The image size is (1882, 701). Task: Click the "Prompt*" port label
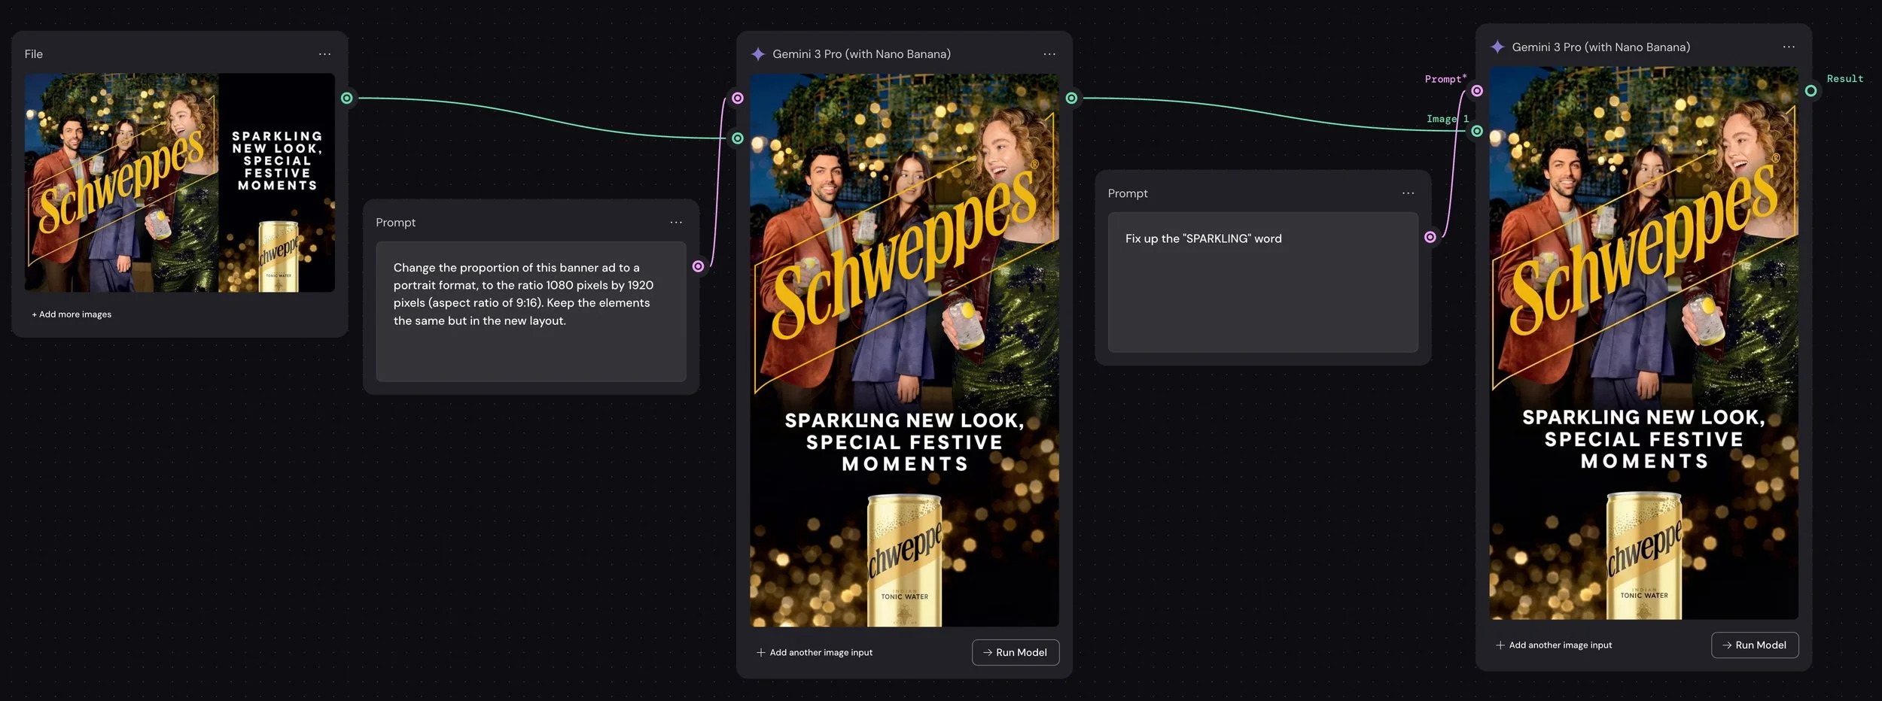click(x=1445, y=79)
